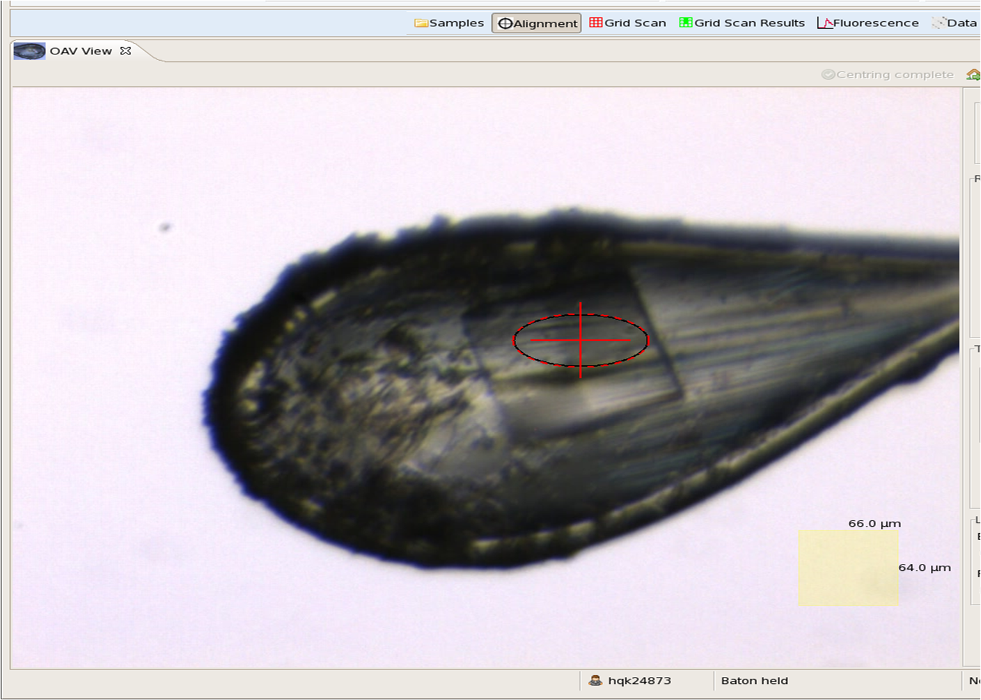Click the OAV View camera thumbnail icon

(29, 51)
